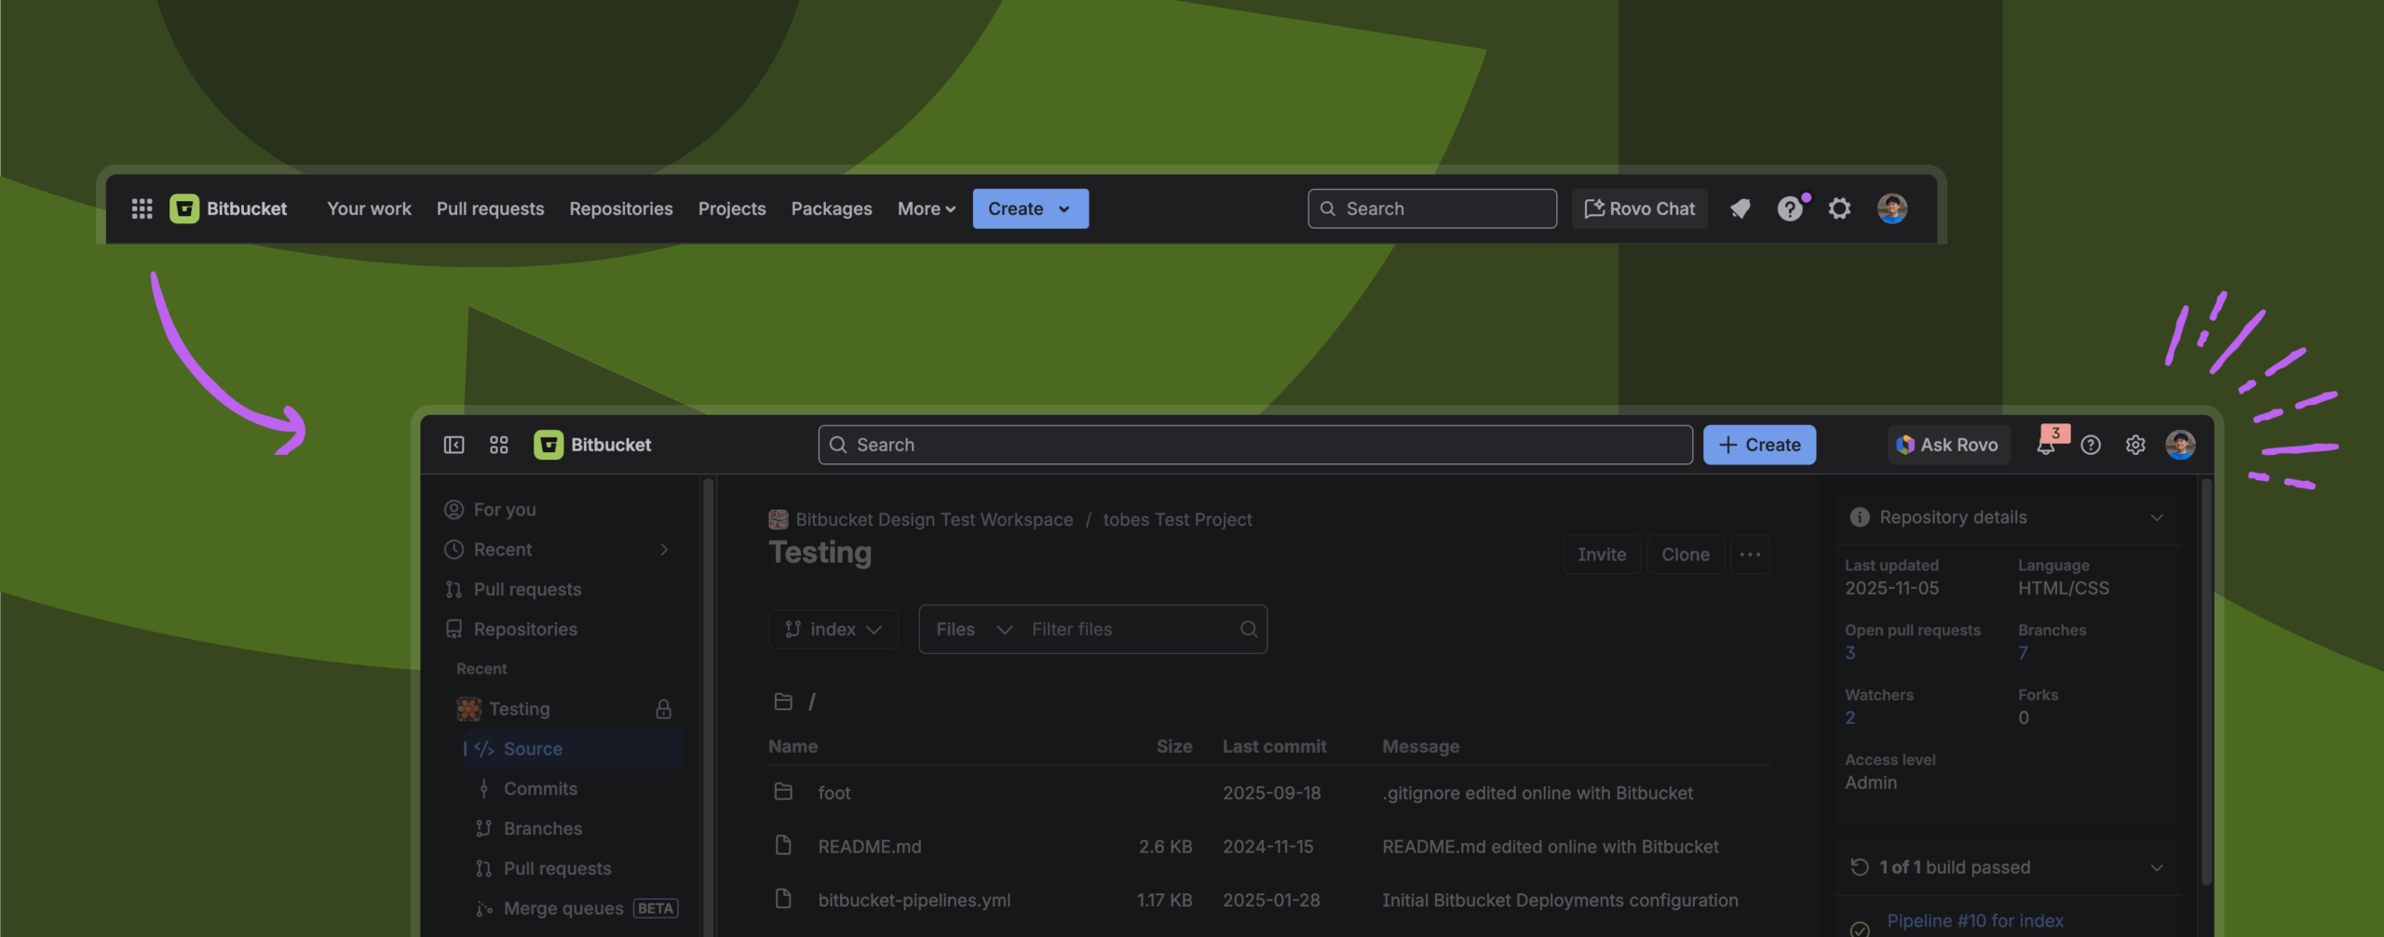The image size is (2384, 937).
Task: Open the Source view for Testing repository
Action: click(533, 748)
